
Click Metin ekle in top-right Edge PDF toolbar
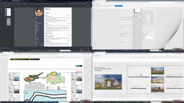155,8
